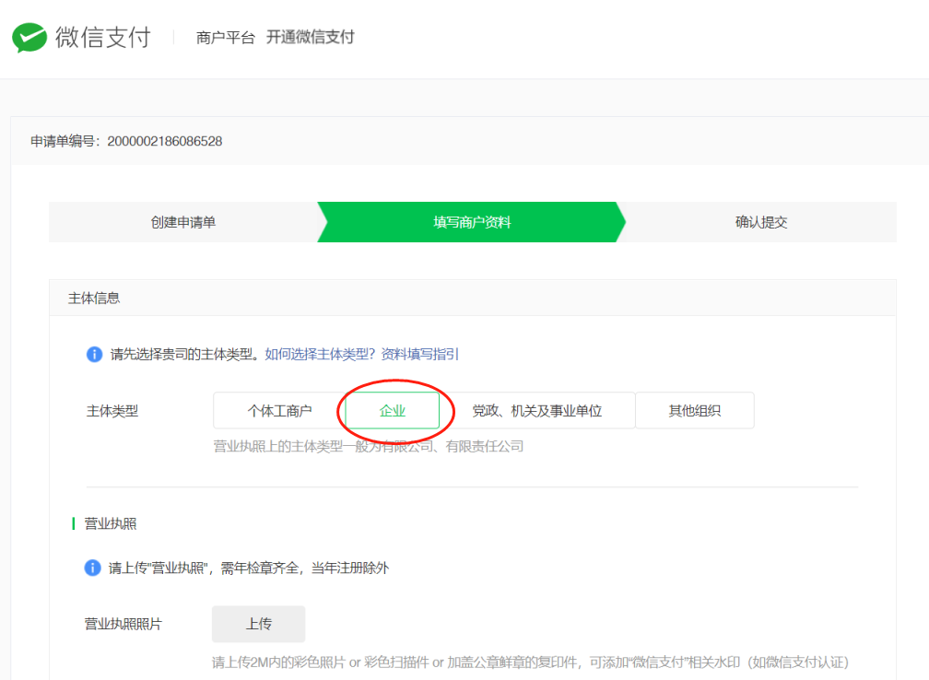
Task: Jump to the 确认提交 step
Action: pos(761,222)
